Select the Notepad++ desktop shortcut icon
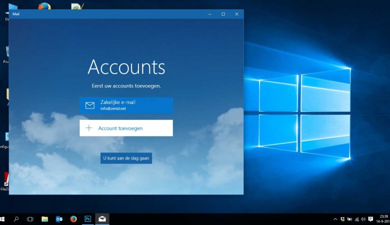 [x=77, y=6]
